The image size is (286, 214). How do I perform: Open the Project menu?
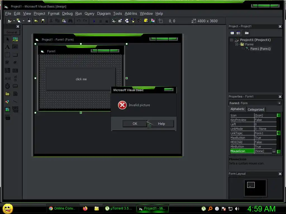tap(39, 13)
